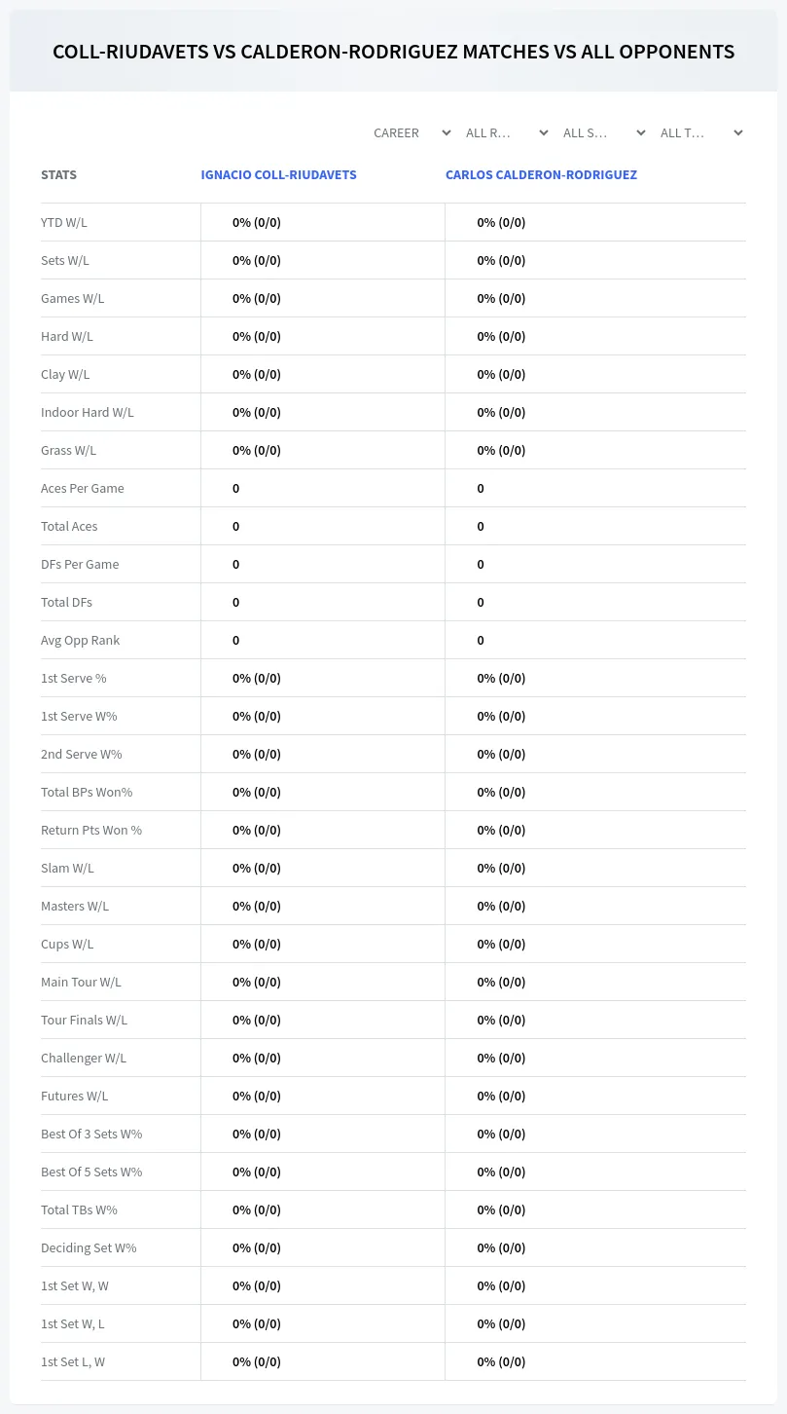Click Calderon-Rodriguez's Slam W/L value
Screen dimensions: 787x1414
point(501,868)
